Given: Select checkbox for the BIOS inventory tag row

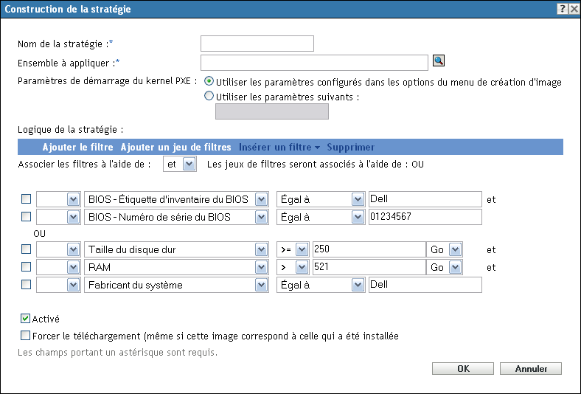Looking at the screenshot, I should click(27, 199).
